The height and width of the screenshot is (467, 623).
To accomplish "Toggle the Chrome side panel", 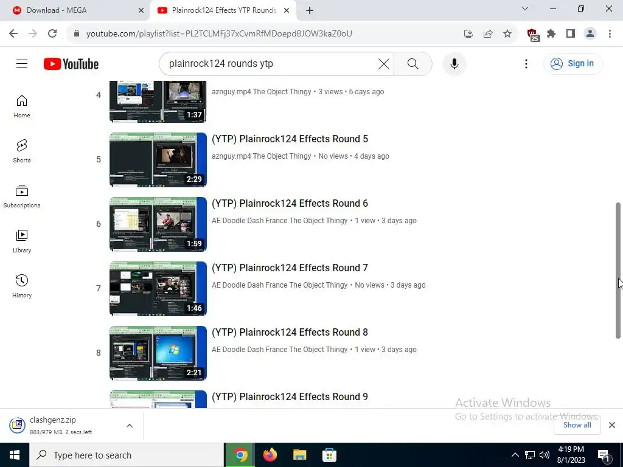I will tap(571, 33).
